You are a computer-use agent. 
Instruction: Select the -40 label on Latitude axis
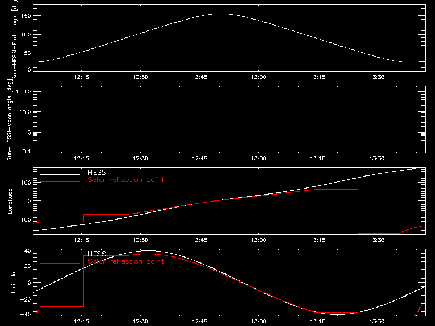26,315
